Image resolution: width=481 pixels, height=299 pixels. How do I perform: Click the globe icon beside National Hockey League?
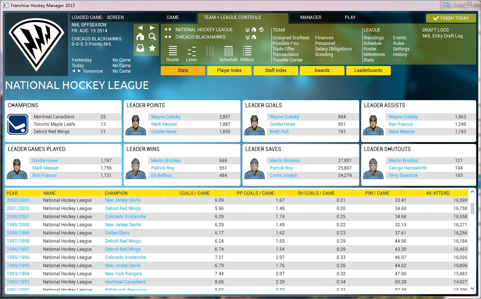[261, 30]
